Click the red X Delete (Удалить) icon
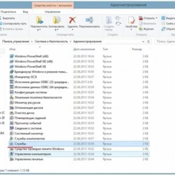Screen dimensions: 175x175 [x=72, y=20]
